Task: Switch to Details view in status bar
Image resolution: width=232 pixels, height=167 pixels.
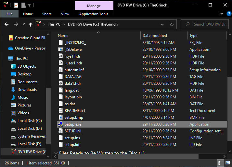Action: click(x=220, y=163)
